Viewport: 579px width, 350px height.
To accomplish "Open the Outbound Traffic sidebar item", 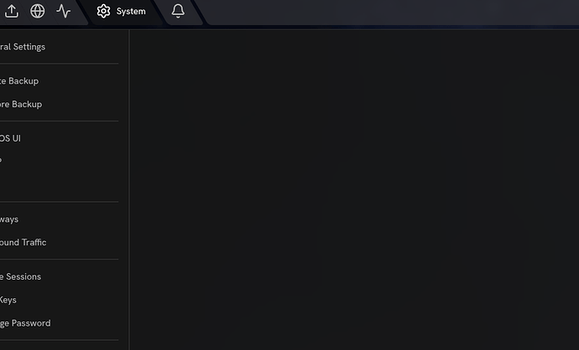I will [x=23, y=243].
